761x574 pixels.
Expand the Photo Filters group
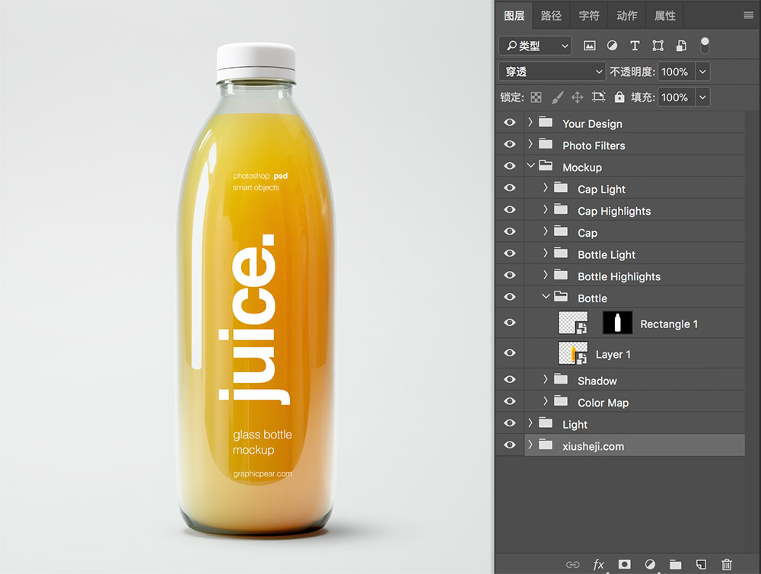click(x=530, y=145)
